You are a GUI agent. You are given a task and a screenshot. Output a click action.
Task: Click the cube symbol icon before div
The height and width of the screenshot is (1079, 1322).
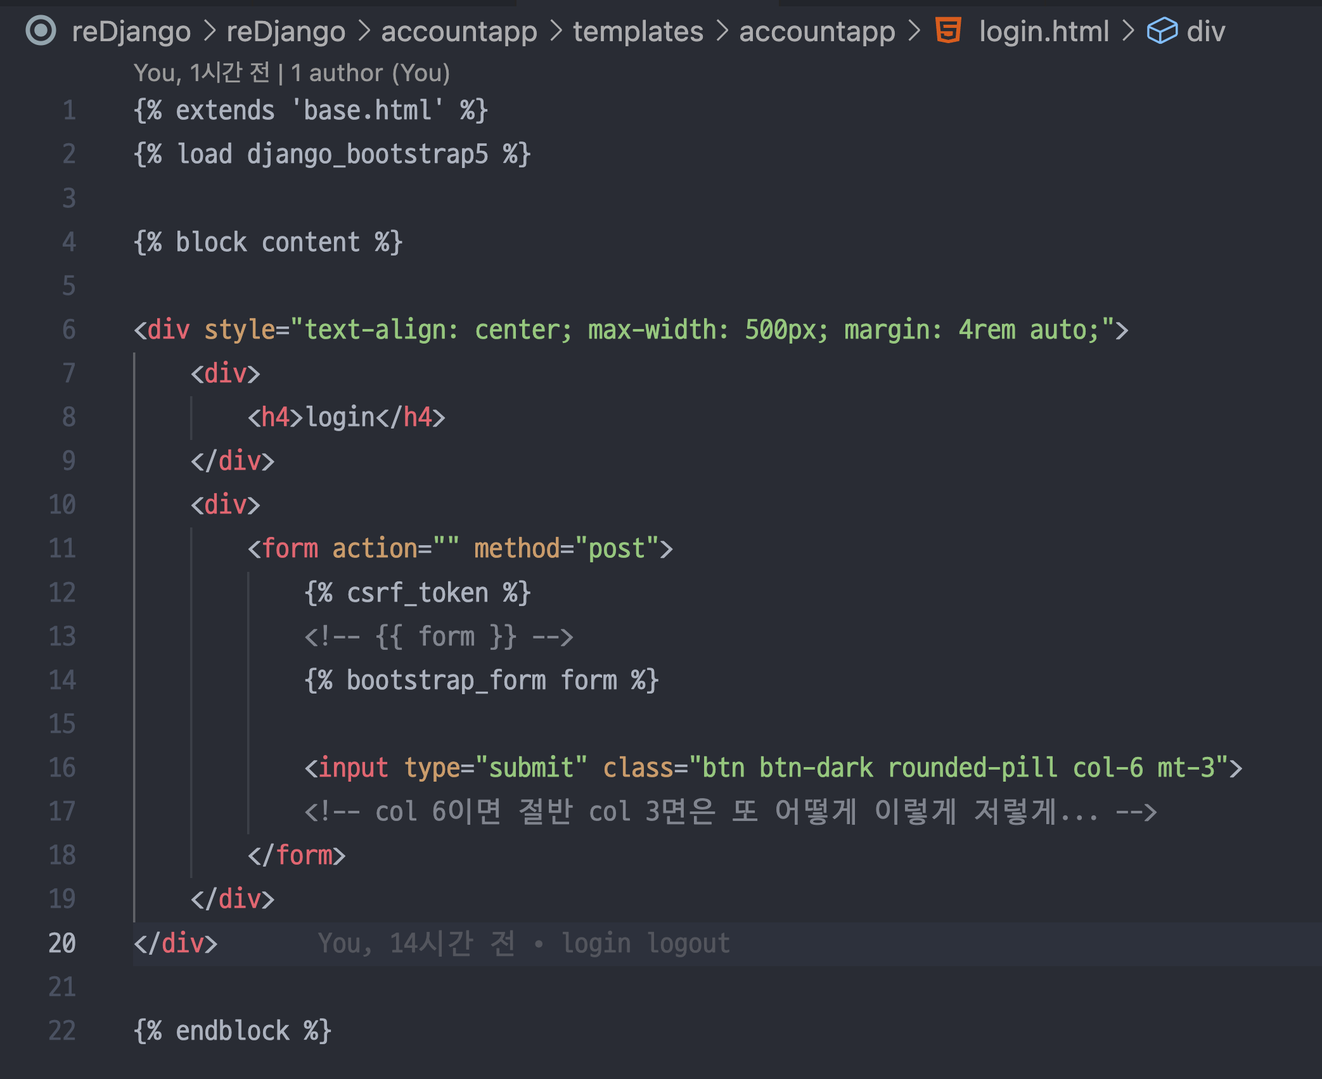(1162, 30)
